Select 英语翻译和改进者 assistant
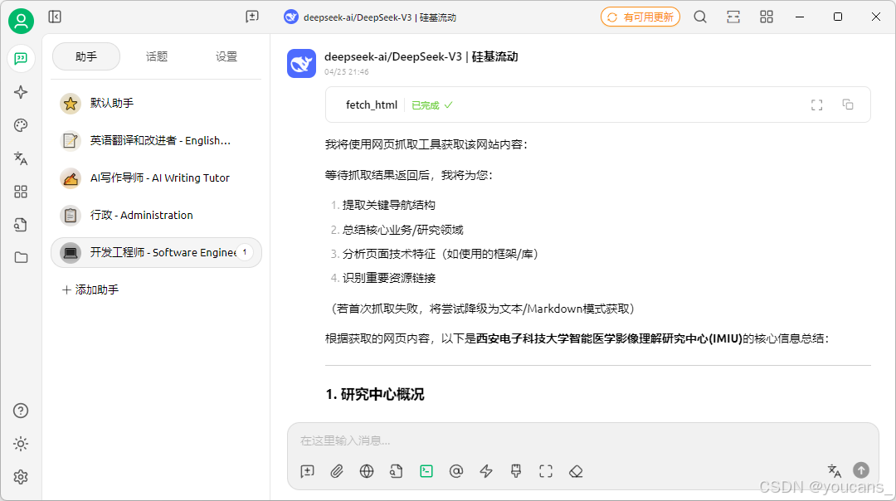896x501 pixels. [156, 140]
